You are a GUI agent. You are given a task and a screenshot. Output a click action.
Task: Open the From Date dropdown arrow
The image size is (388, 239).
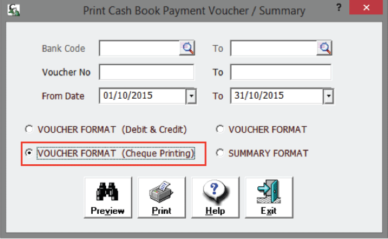[x=191, y=96]
